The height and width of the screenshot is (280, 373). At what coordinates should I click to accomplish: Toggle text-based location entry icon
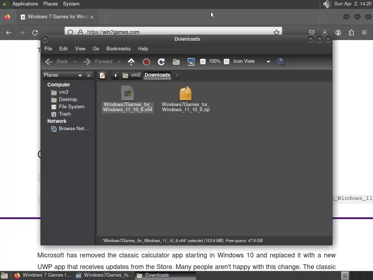click(x=102, y=75)
